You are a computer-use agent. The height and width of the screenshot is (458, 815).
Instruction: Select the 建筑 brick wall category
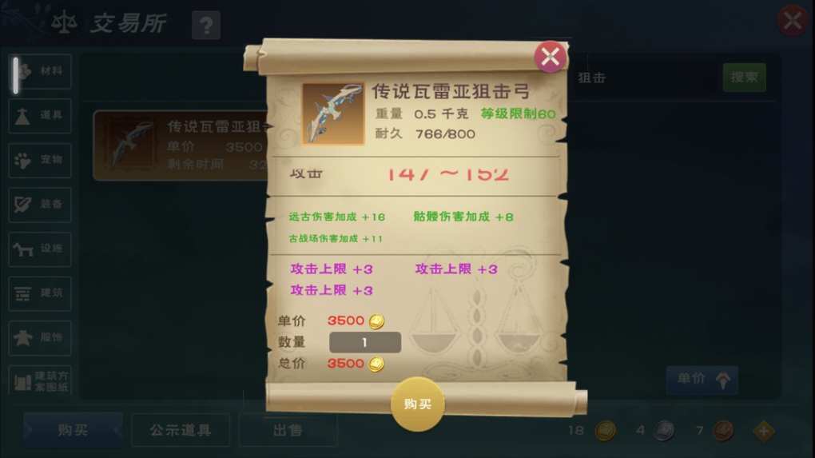point(40,293)
